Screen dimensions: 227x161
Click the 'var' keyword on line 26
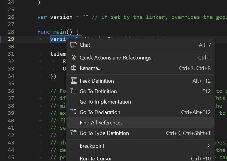[42, 17]
